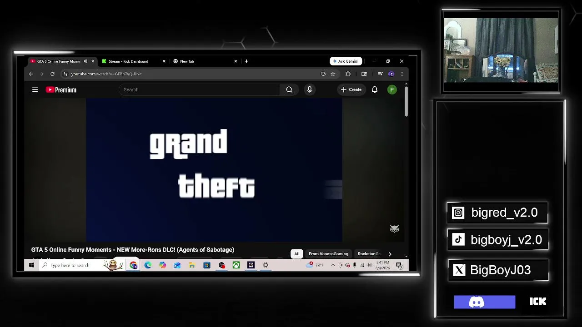Click the video title GTA 5 Online Funny Moments
Viewport: 582px width, 327px height.
point(133,250)
